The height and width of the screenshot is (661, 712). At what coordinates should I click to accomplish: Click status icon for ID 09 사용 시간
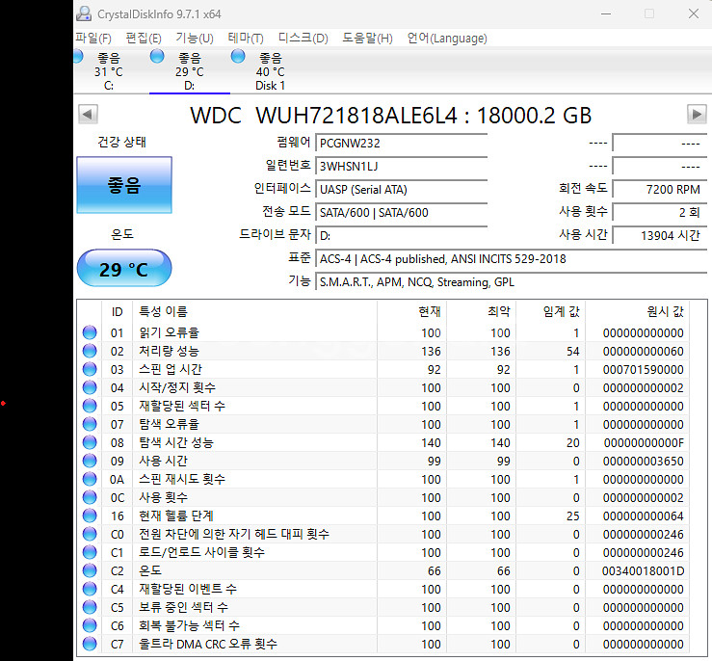coord(90,461)
